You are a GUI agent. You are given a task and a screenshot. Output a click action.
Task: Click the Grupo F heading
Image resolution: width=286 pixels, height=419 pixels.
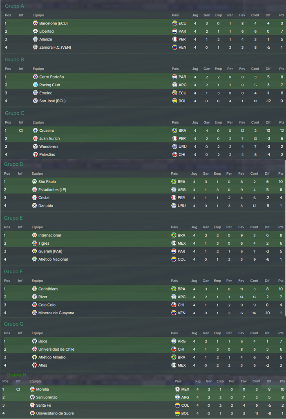(13, 272)
